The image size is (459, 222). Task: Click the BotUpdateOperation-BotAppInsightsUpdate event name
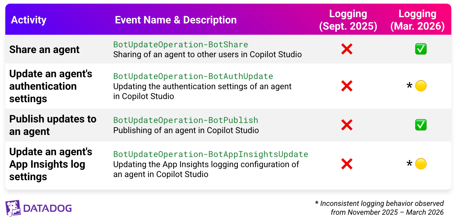pyautogui.click(x=210, y=154)
